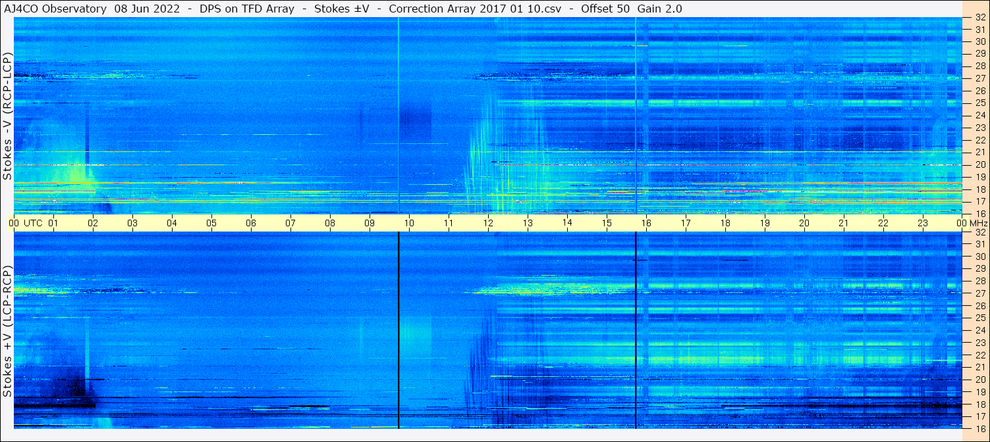Click the 'AJ4CO Observatory' title text
Screen dimensions: 990x442
[x=55, y=9]
